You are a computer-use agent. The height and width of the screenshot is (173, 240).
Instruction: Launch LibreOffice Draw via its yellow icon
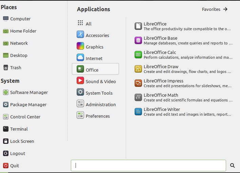tap(138, 69)
